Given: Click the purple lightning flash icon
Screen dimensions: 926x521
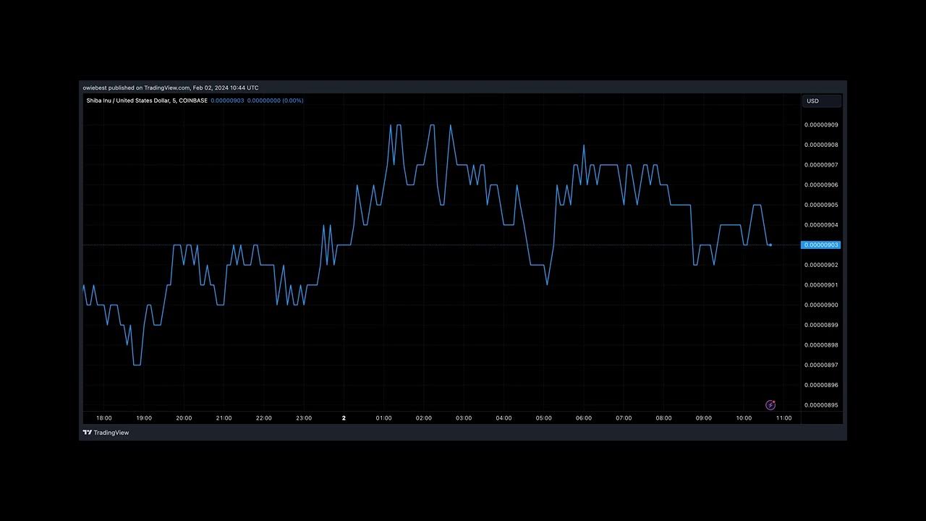Looking at the screenshot, I should pyautogui.click(x=770, y=405).
